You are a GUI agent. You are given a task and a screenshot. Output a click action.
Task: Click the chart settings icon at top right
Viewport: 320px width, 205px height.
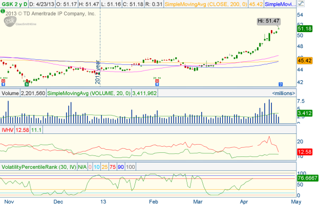point(315,4)
